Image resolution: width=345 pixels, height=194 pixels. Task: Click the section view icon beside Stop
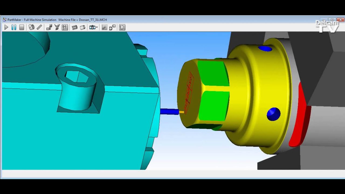coord(32,27)
